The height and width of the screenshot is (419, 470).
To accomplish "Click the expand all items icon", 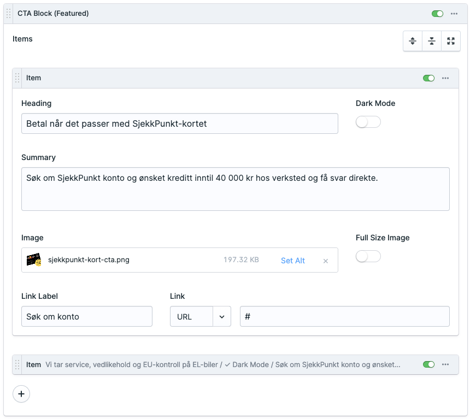I will 413,41.
